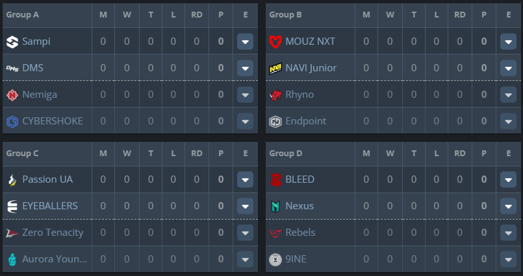Open the Passion UA team link
The width and height of the screenshot is (523, 276).
point(47,179)
